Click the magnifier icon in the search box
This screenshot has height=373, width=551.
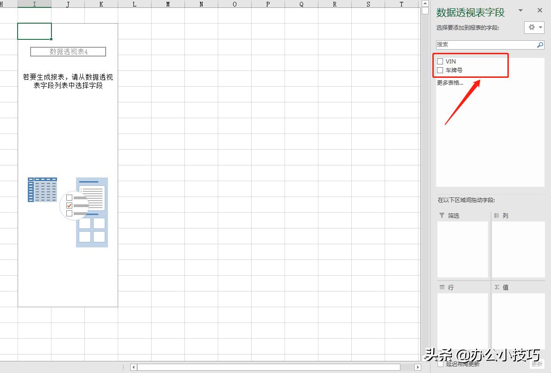(540, 44)
